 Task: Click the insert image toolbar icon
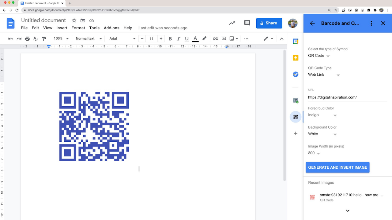tap(232, 38)
